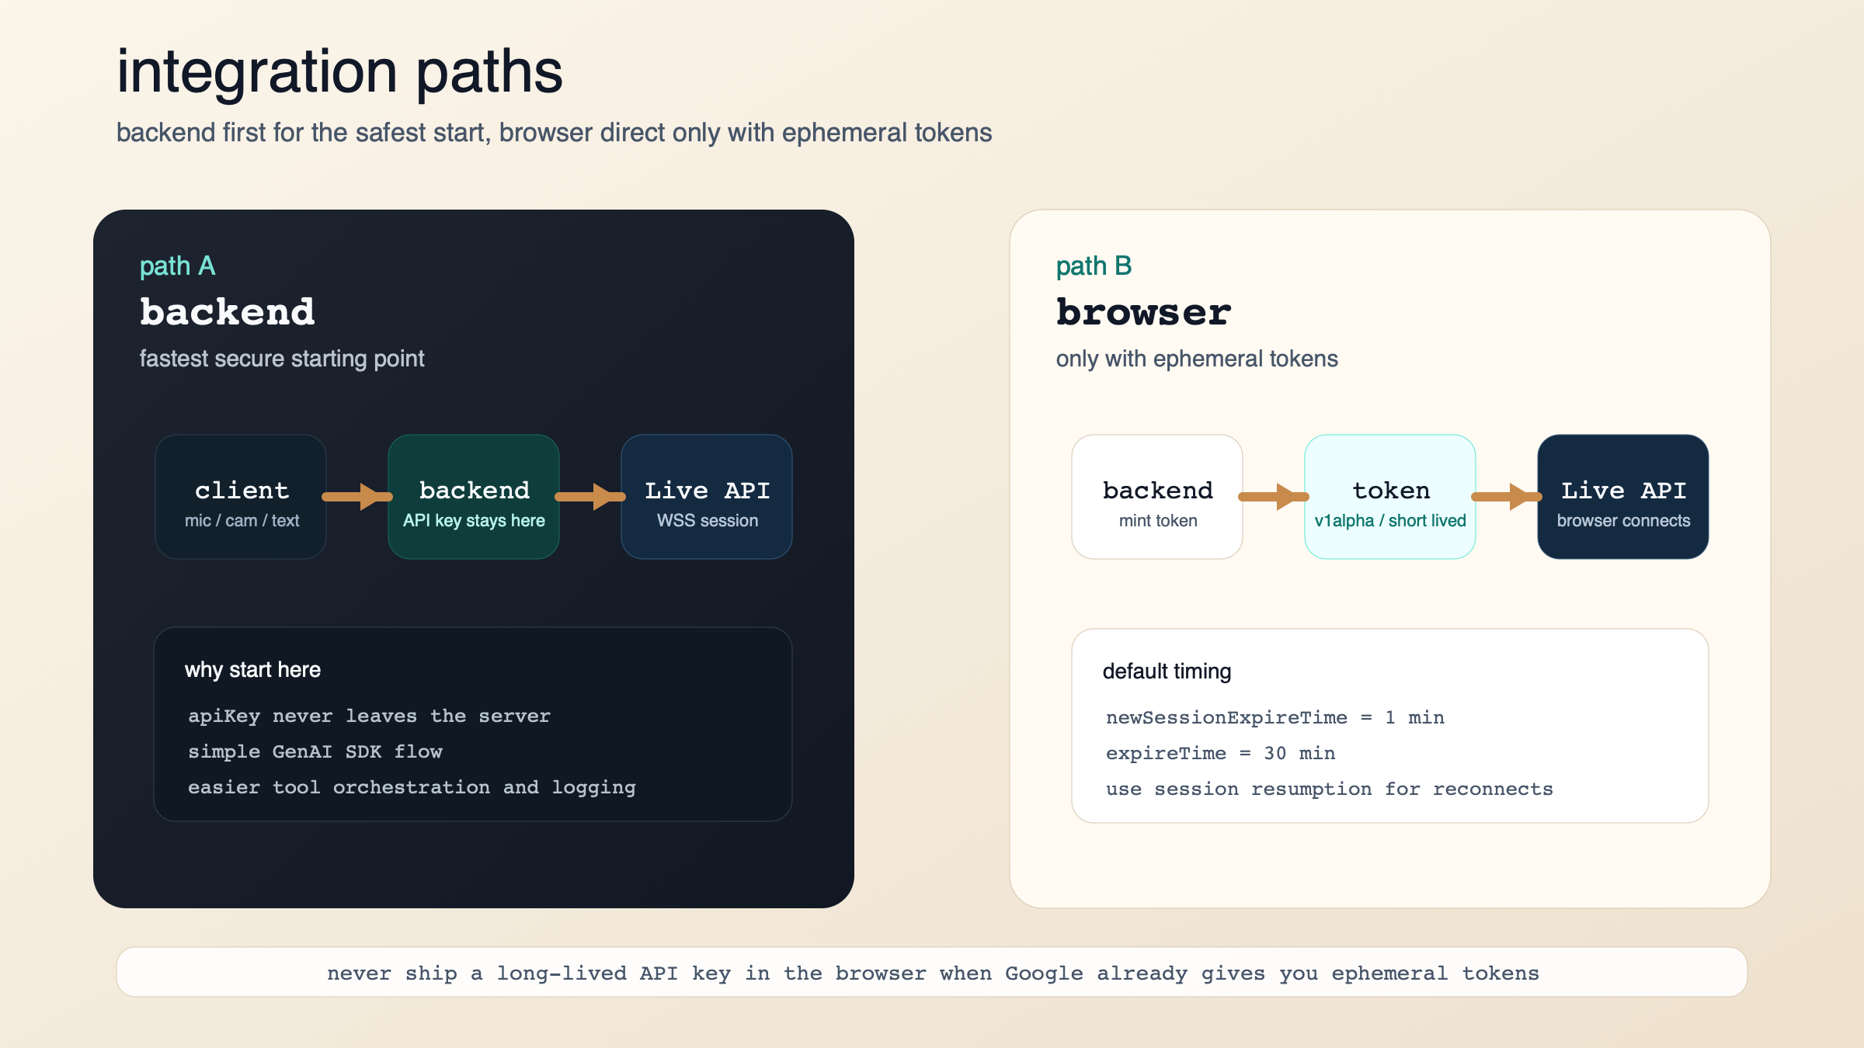Click the arrow between client and backend
Image resolution: width=1864 pixels, height=1048 pixels.
point(356,497)
